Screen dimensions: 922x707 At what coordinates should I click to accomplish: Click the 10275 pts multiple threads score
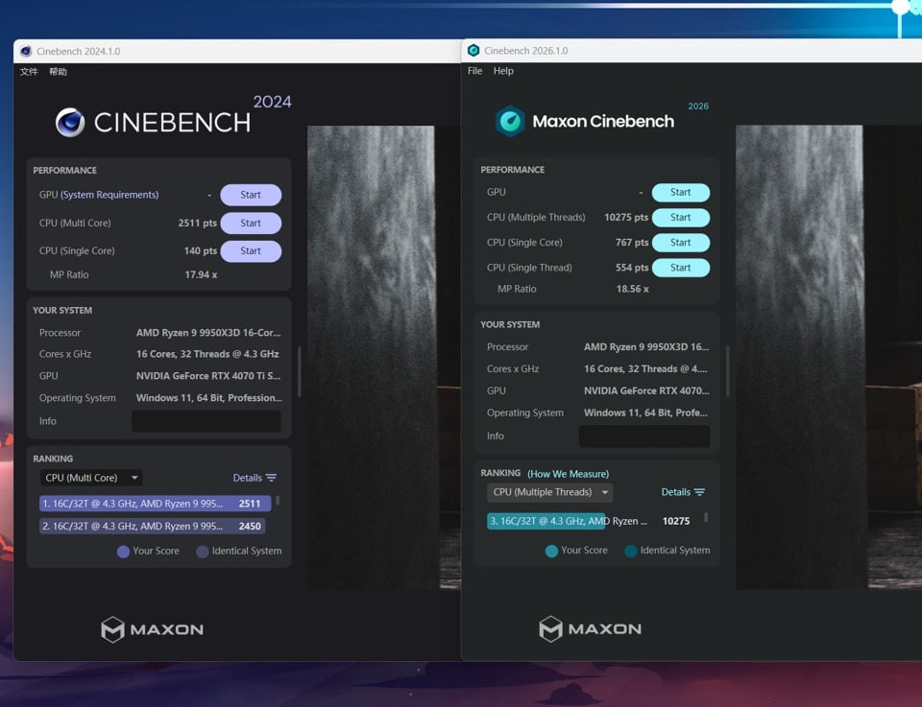pos(626,217)
